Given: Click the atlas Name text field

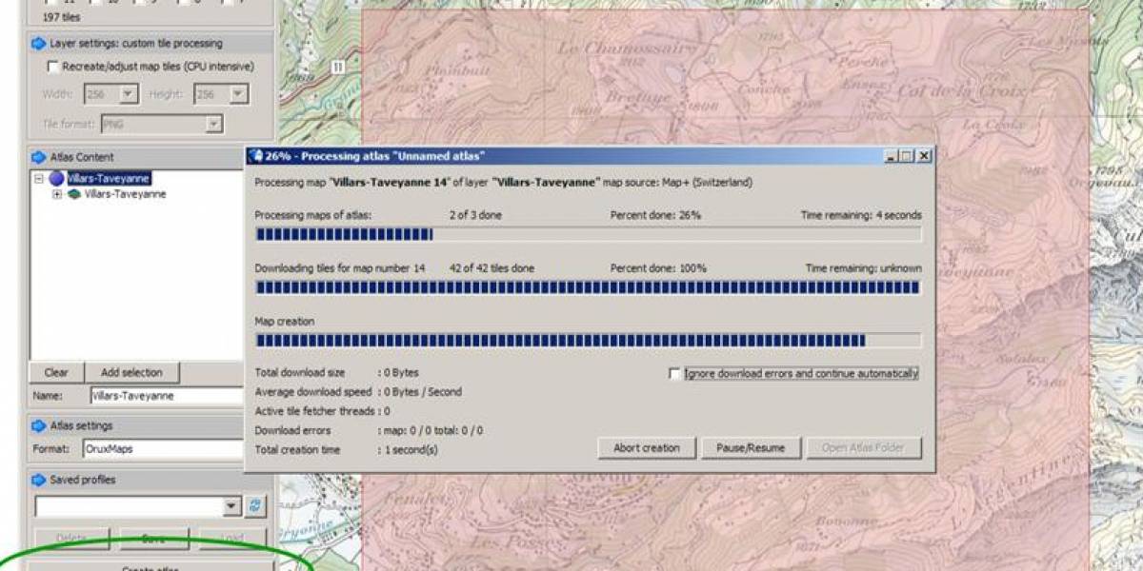Looking at the screenshot, I should click(x=167, y=396).
